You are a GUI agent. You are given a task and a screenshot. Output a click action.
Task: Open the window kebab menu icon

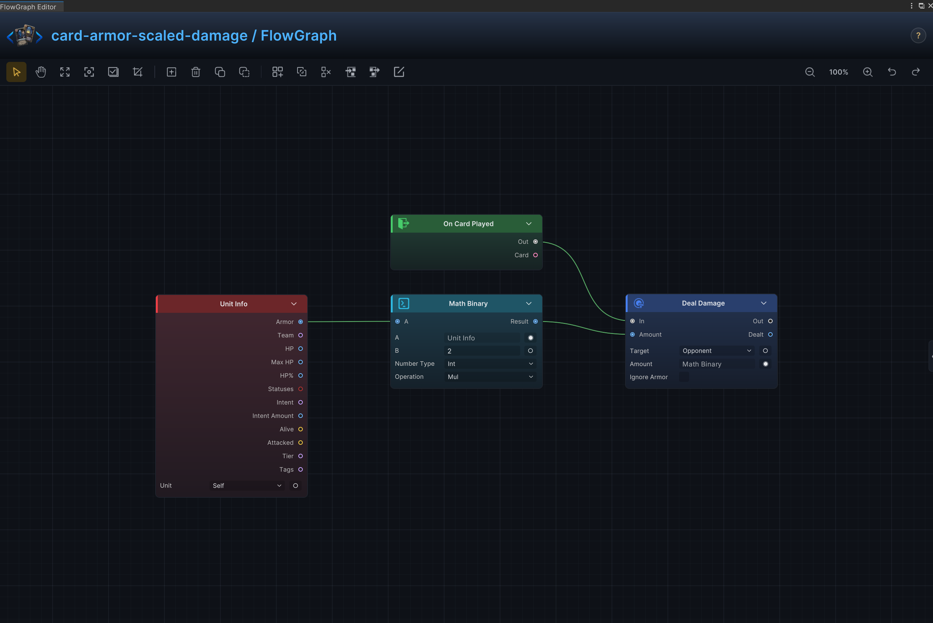[x=911, y=6]
